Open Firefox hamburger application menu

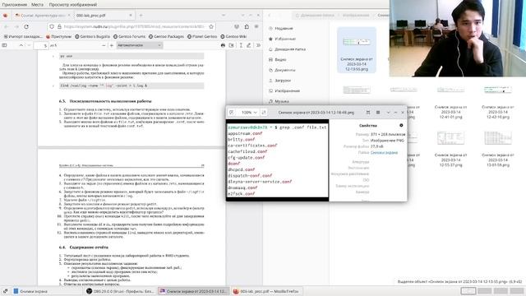click(x=256, y=26)
